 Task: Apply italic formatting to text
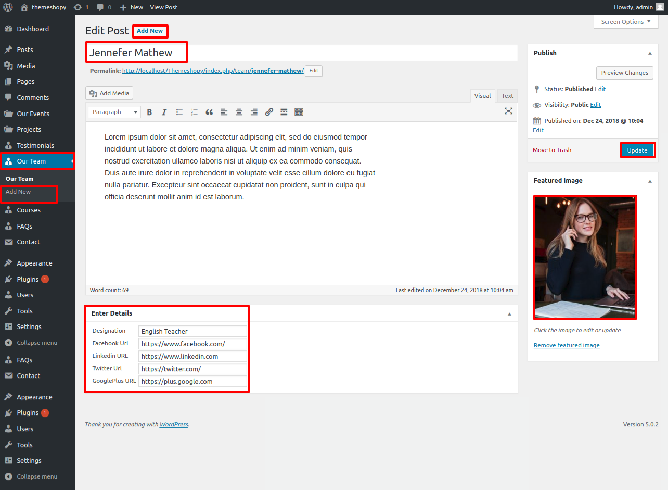(164, 112)
